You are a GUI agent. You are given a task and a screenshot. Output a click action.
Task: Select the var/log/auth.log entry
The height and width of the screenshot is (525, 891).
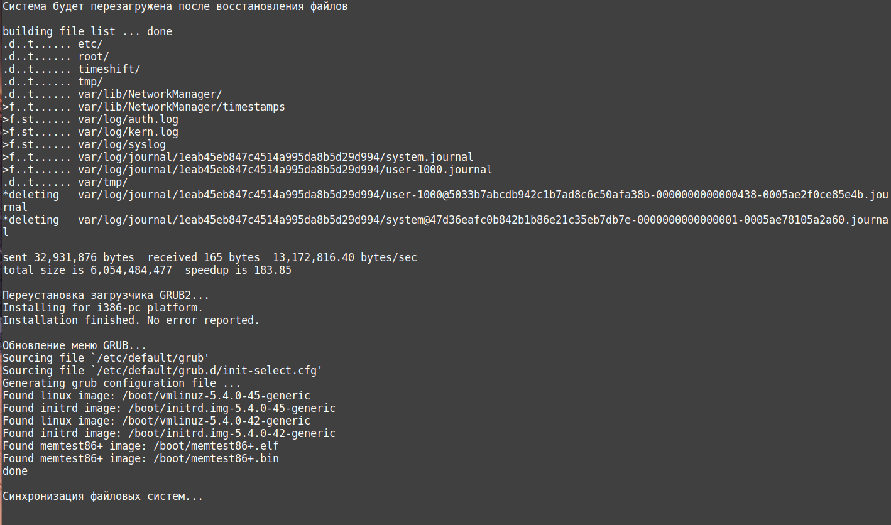tap(90, 119)
